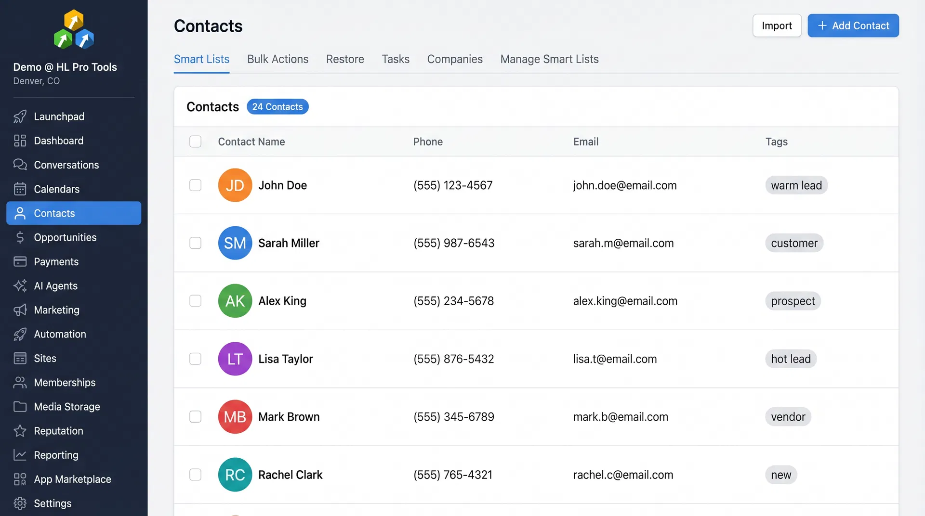The width and height of the screenshot is (925, 516).
Task: Click the 24 Contacts badge
Action: pos(277,107)
